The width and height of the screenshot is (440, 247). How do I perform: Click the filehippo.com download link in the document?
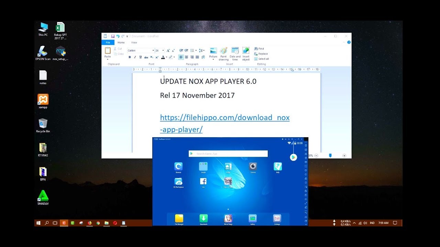(x=225, y=123)
